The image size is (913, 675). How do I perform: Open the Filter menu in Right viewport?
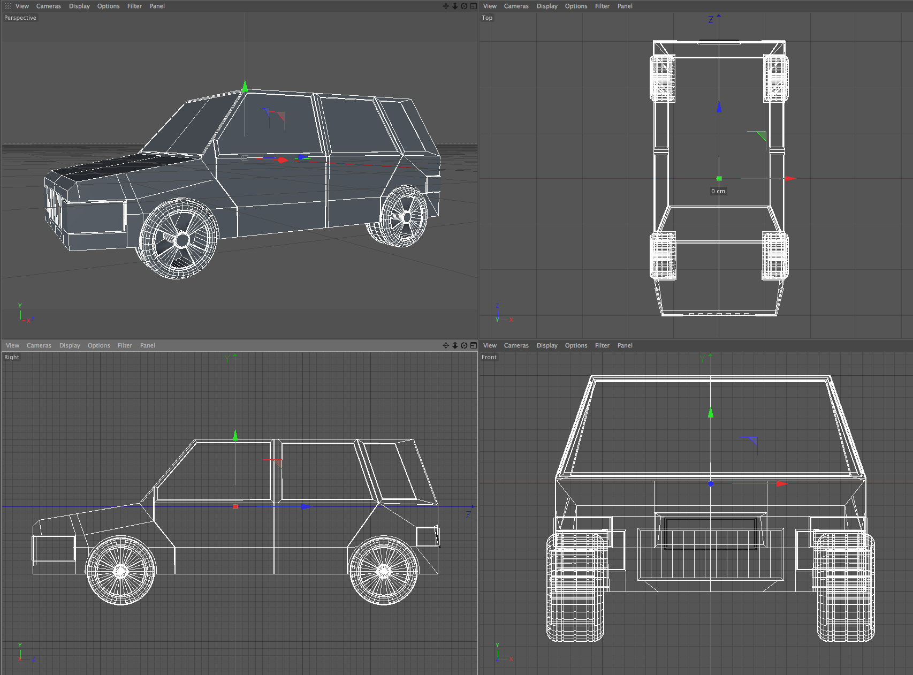125,345
